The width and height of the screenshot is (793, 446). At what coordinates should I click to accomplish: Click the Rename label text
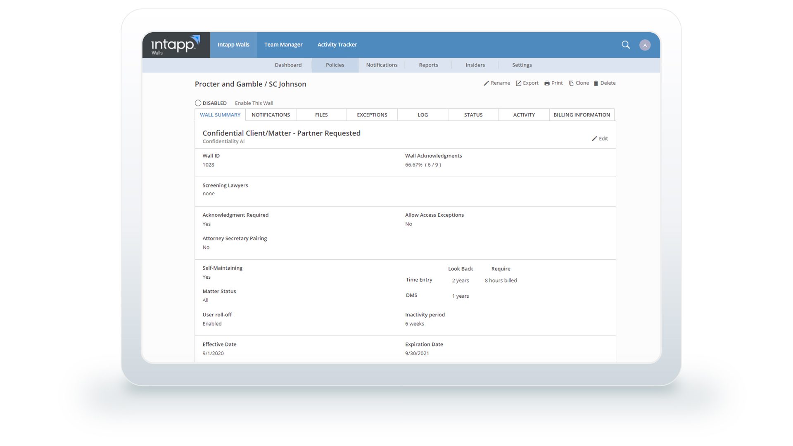501,83
